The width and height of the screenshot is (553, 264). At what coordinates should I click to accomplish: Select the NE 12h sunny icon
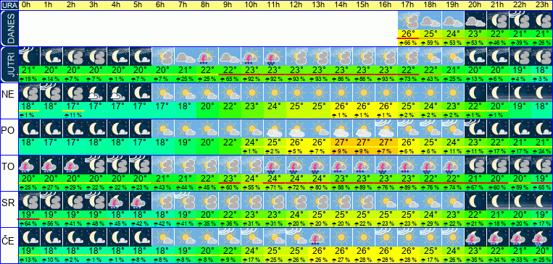point(297,93)
